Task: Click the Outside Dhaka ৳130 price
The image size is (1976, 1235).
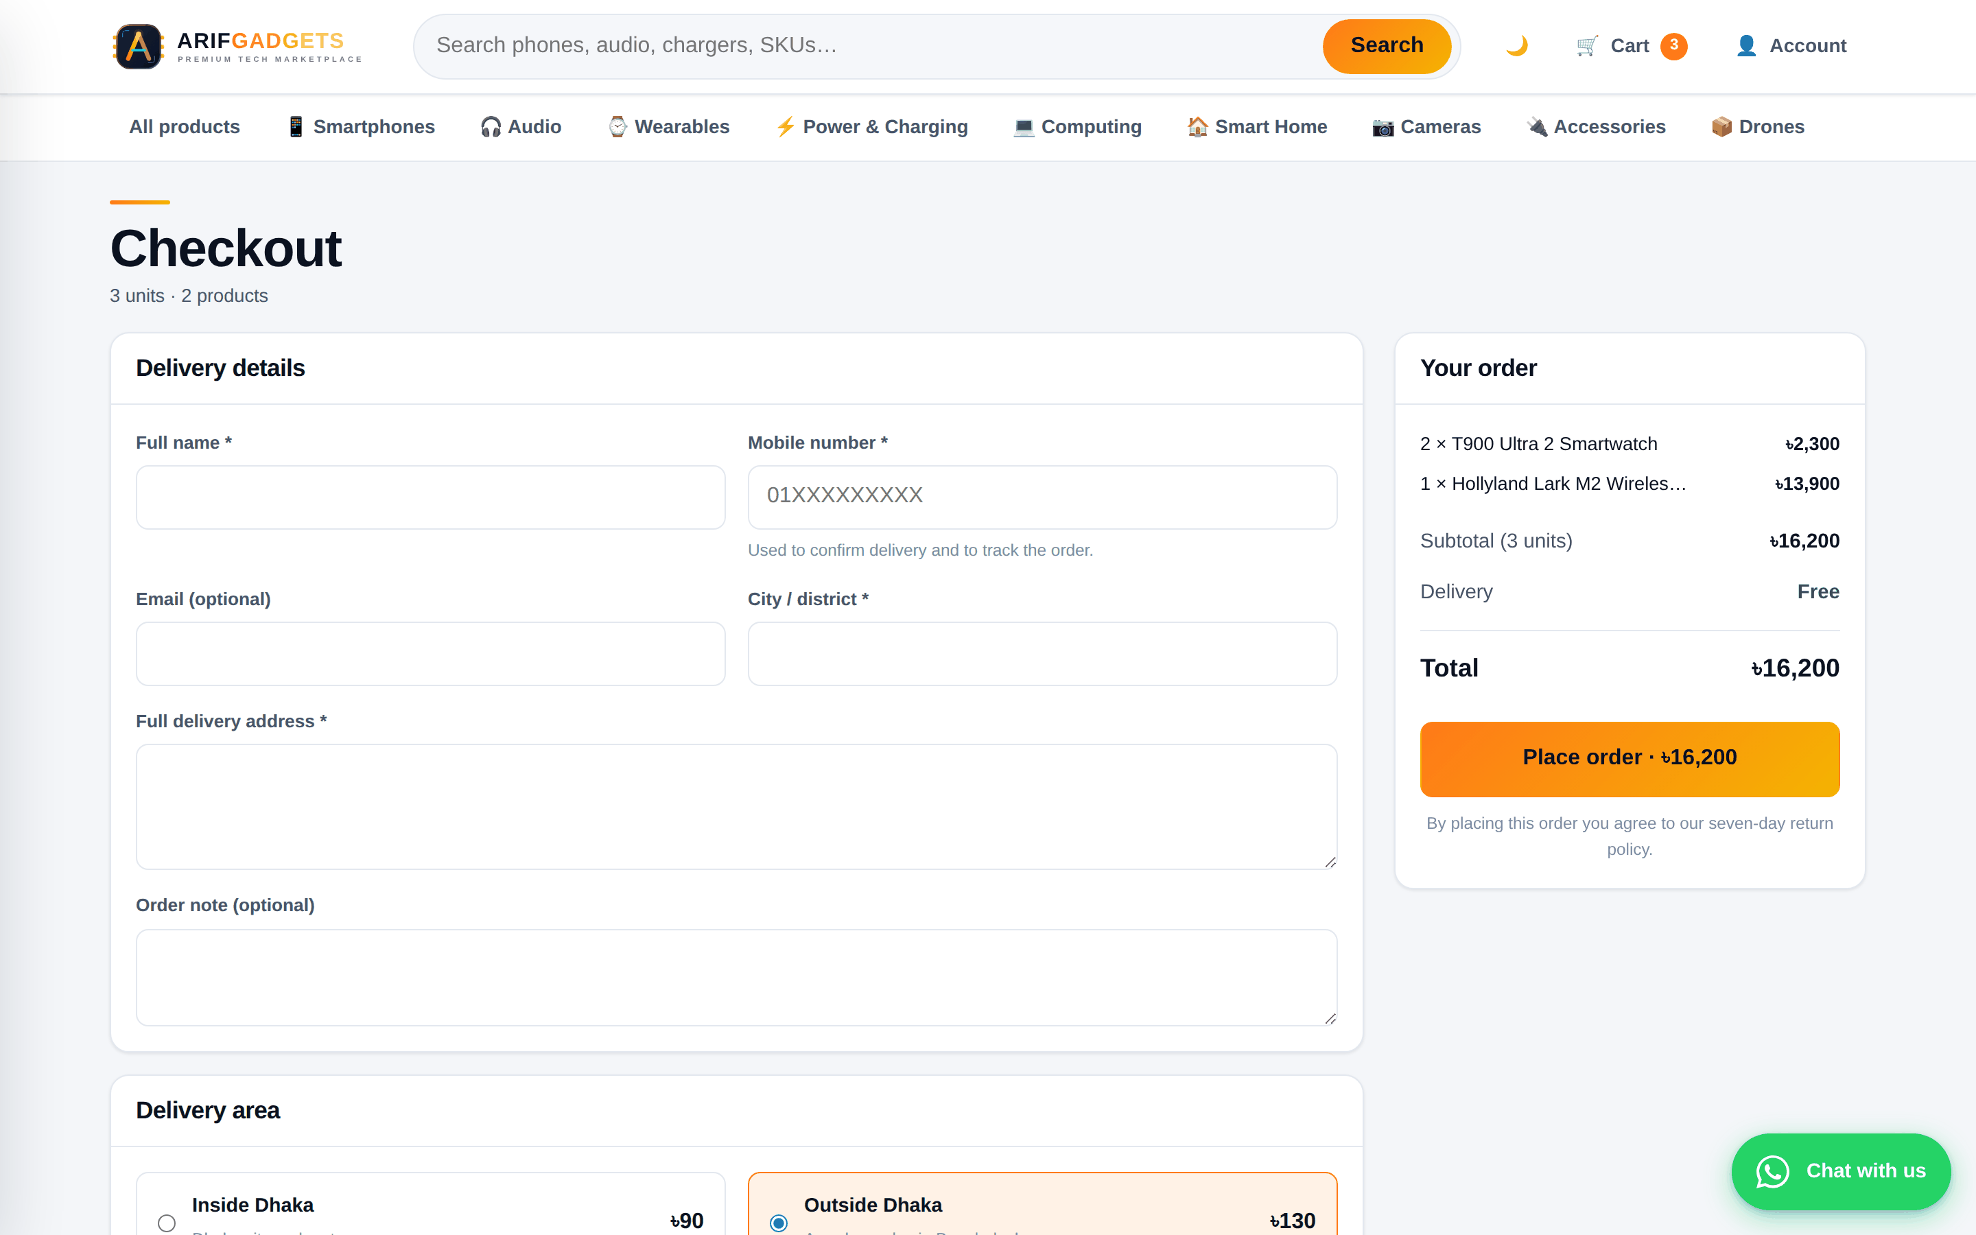Action: (x=1293, y=1221)
